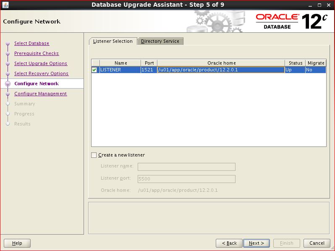The height and width of the screenshot is (251, 335).
Task: Go to the Select Recovery Options step
Action: pos(41,74)
